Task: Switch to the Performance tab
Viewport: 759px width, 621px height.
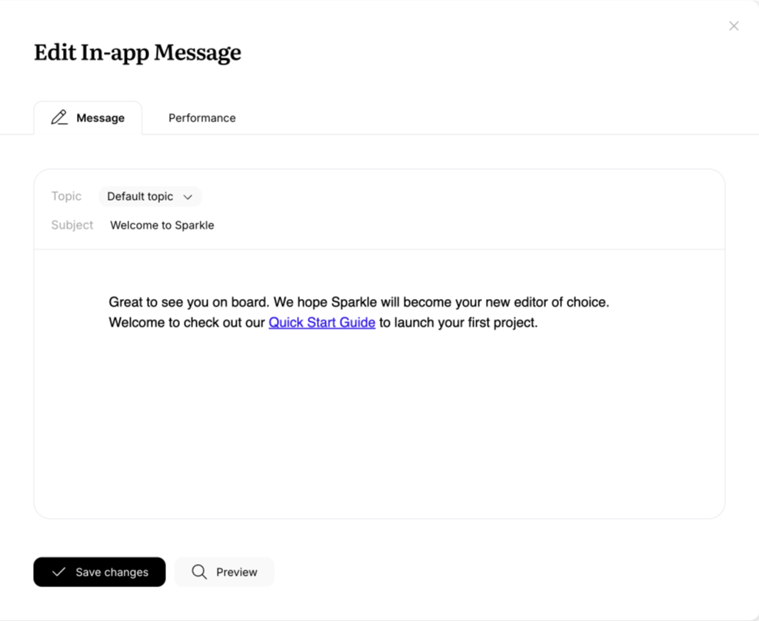Action: pos(201,118)
